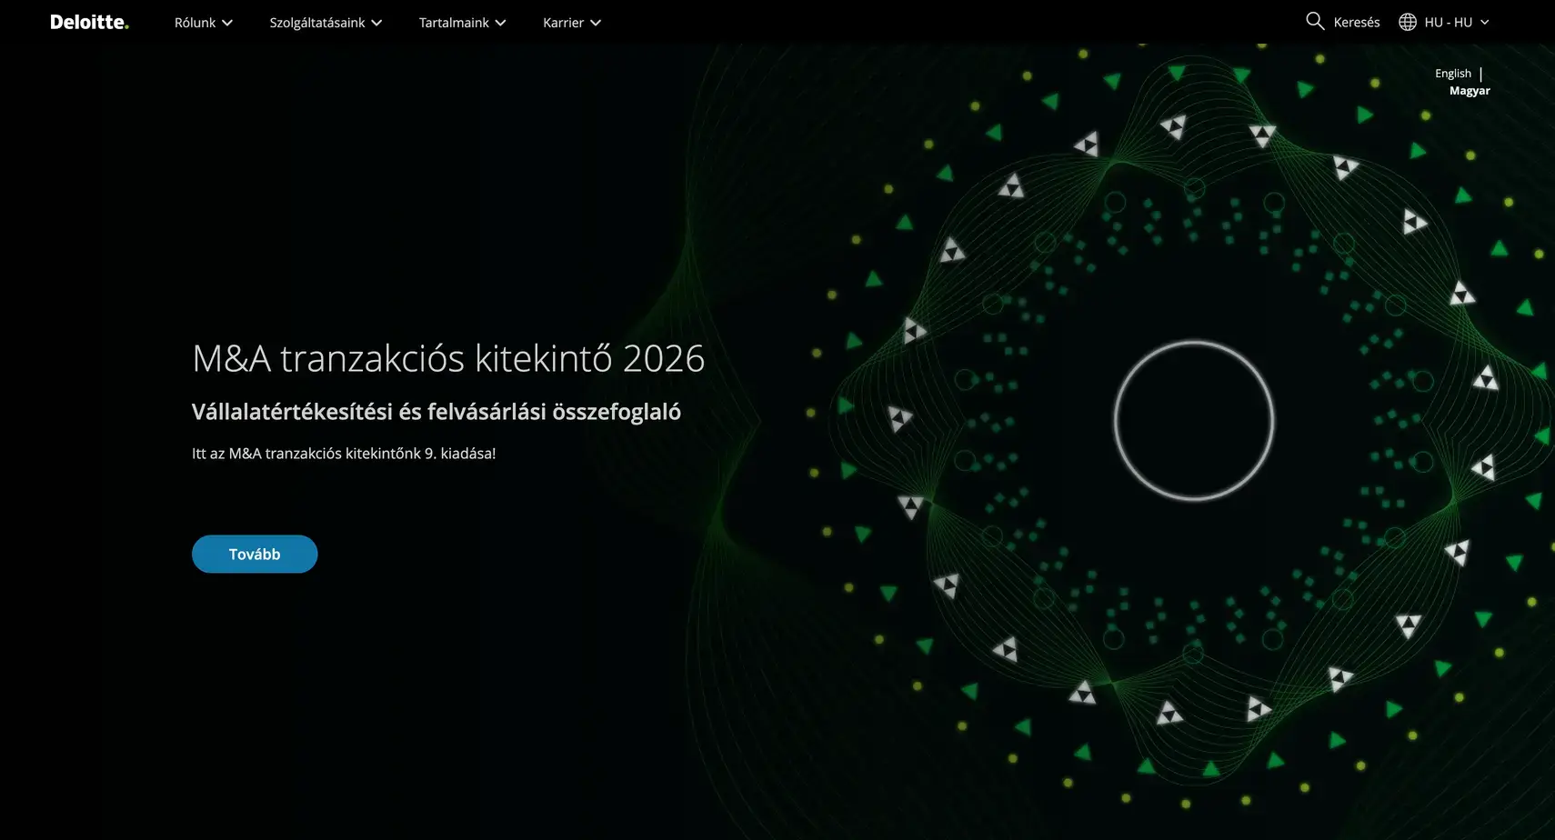Image resolution: width=1555 pixels, height=840 pixels.
Task: Click the white circle in graphic center
Action: tap(1194, 421)
